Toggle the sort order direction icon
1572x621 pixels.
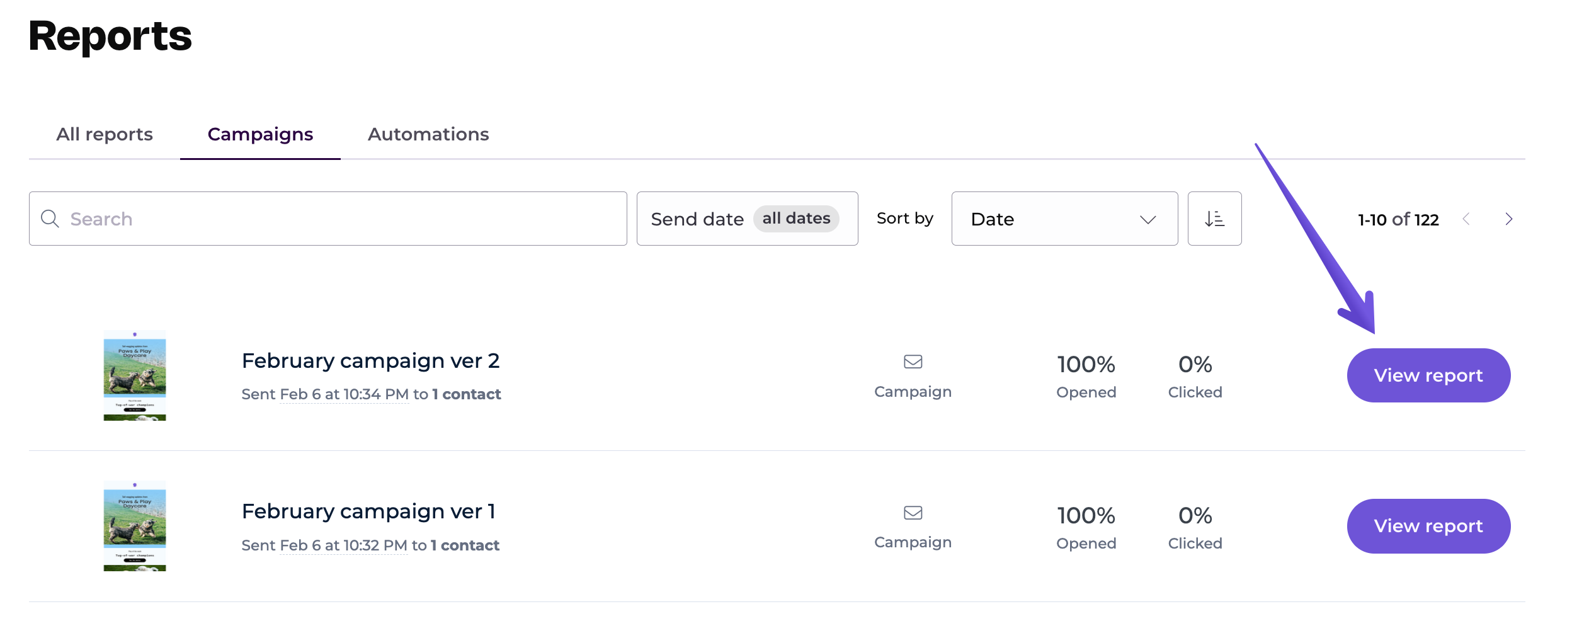tap(1214, 219)
